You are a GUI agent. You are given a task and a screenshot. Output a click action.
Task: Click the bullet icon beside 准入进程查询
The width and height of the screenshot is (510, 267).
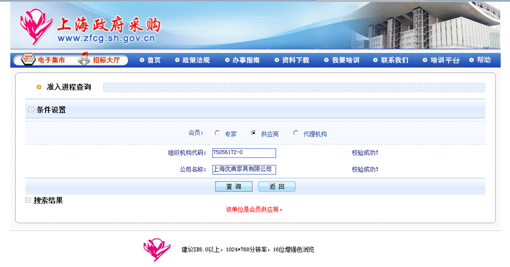click(x=39, y=87)
